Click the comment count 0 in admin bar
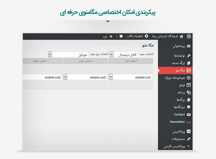Screen dimensions: 216x159 point(117,37)
